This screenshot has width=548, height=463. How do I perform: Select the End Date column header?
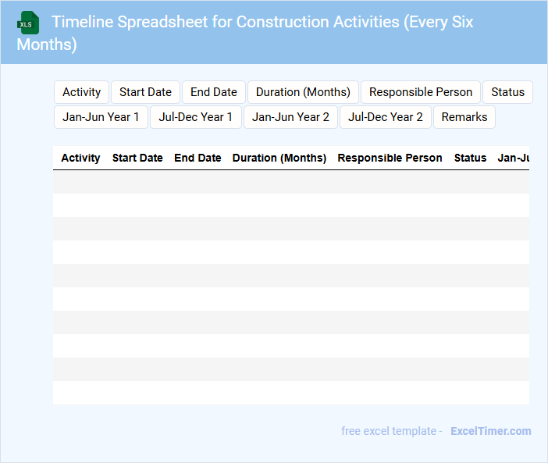click(x=197, y=158)
